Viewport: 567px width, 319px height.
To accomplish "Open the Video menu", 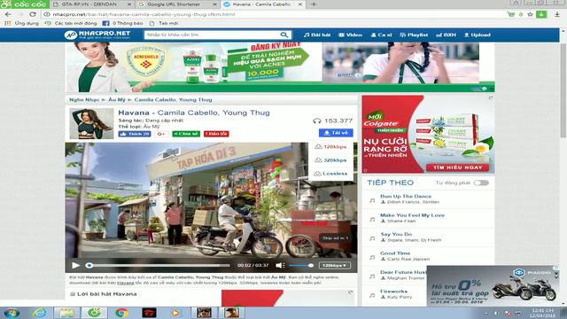I will [351, 35].
